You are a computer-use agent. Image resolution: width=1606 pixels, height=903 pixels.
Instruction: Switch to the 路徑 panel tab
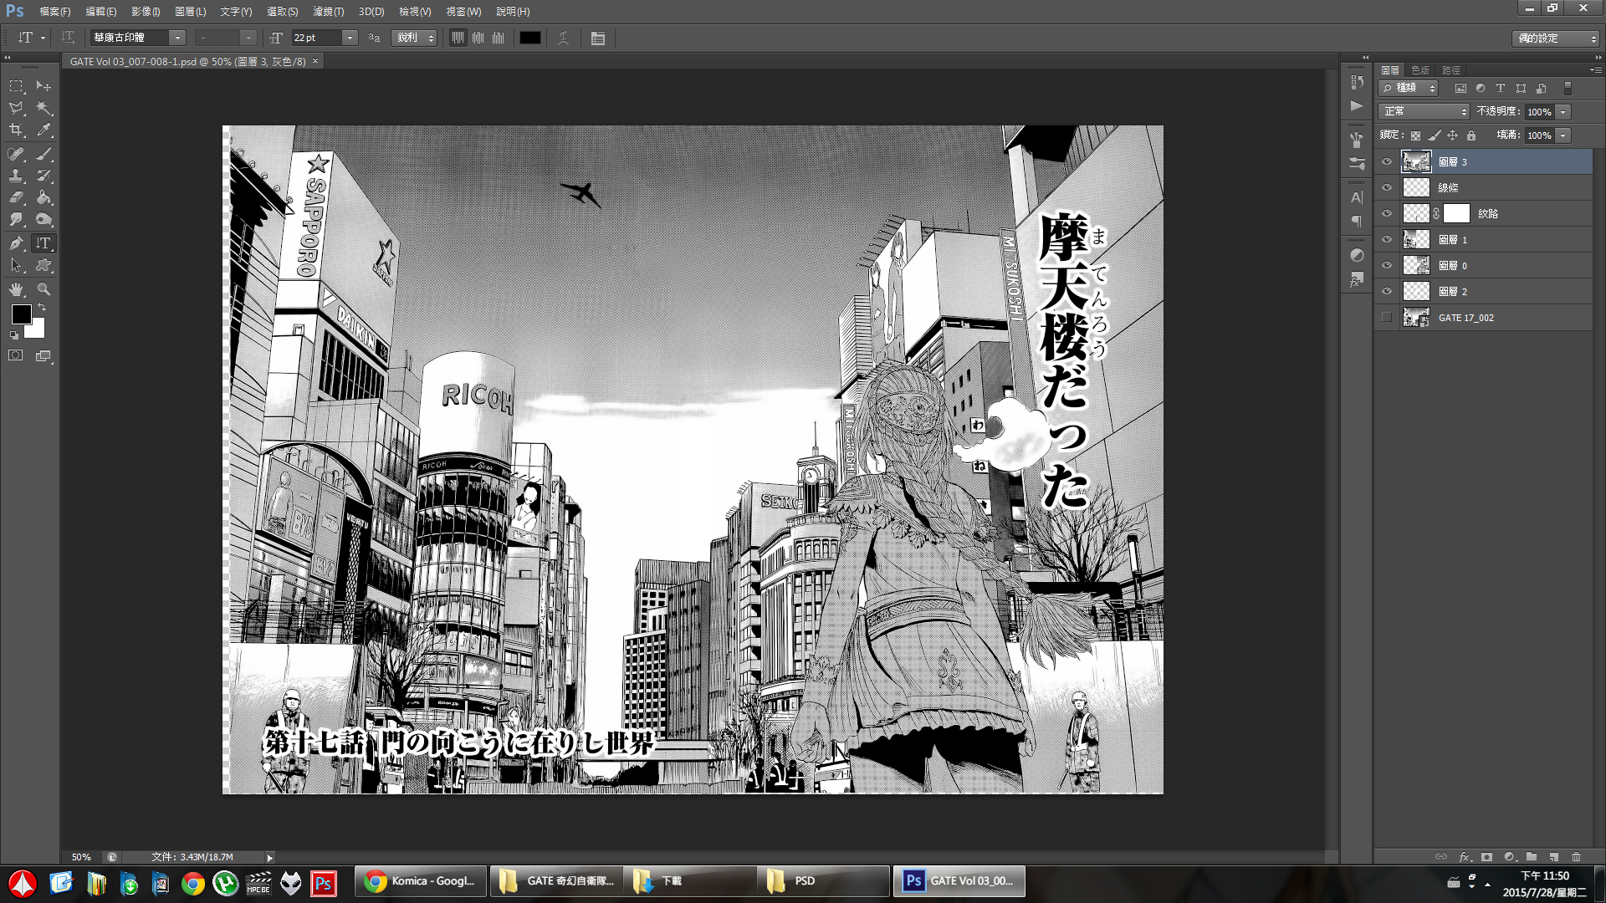[x=1451, y=70]
